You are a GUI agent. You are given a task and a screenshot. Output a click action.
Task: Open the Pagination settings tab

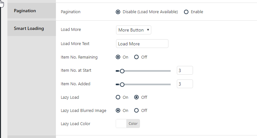coord(32,11)
